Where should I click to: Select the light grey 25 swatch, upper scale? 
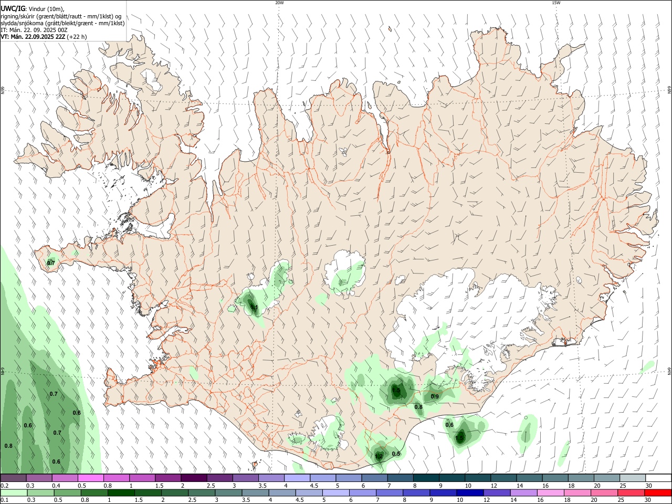pyautogui.click(x=633, y=478)
